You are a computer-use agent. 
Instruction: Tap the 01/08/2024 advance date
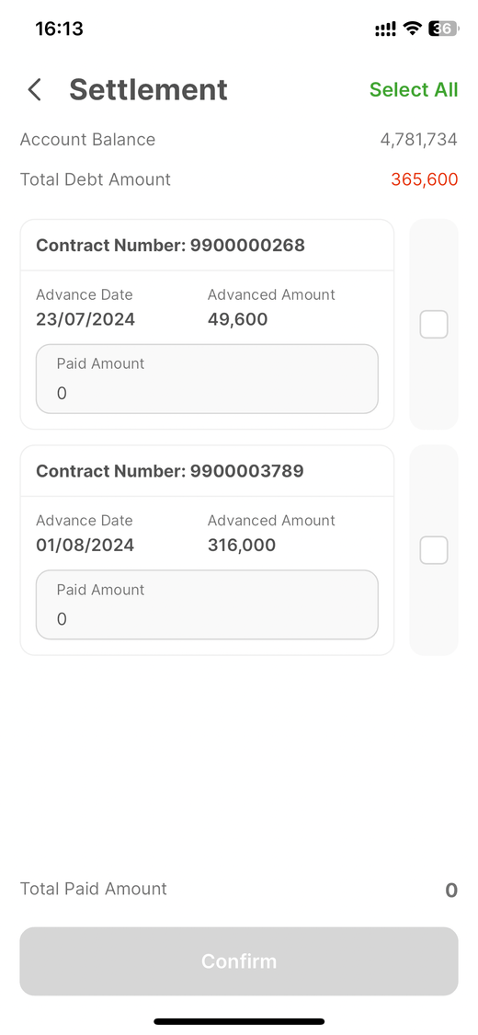click(x=85, y=546)
